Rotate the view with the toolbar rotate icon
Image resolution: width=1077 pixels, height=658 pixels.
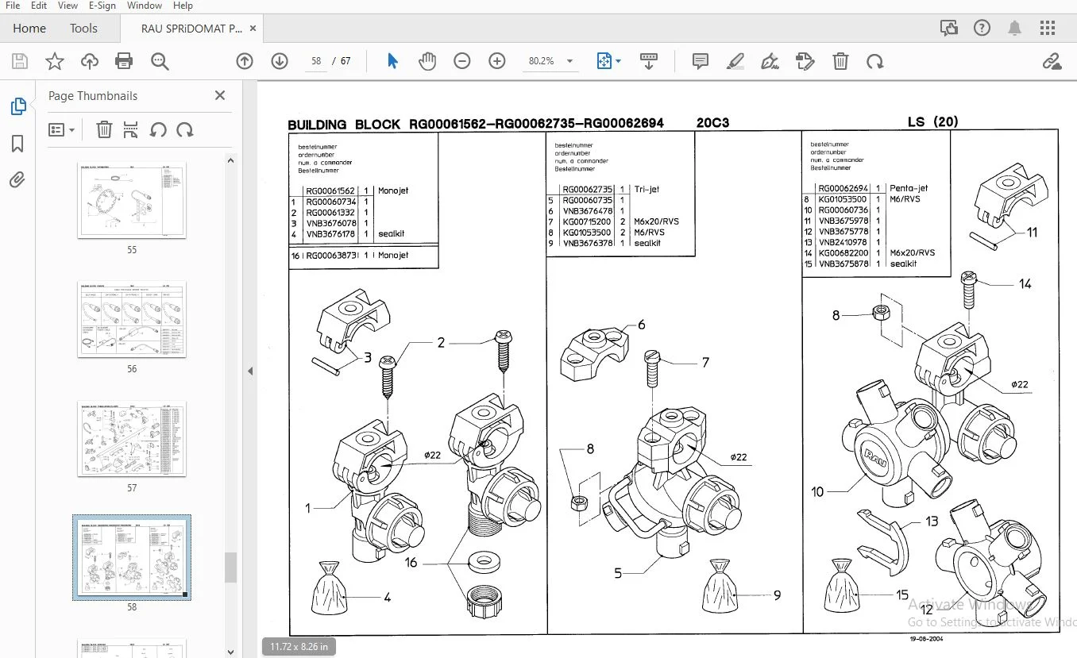(x=875, y=61)
